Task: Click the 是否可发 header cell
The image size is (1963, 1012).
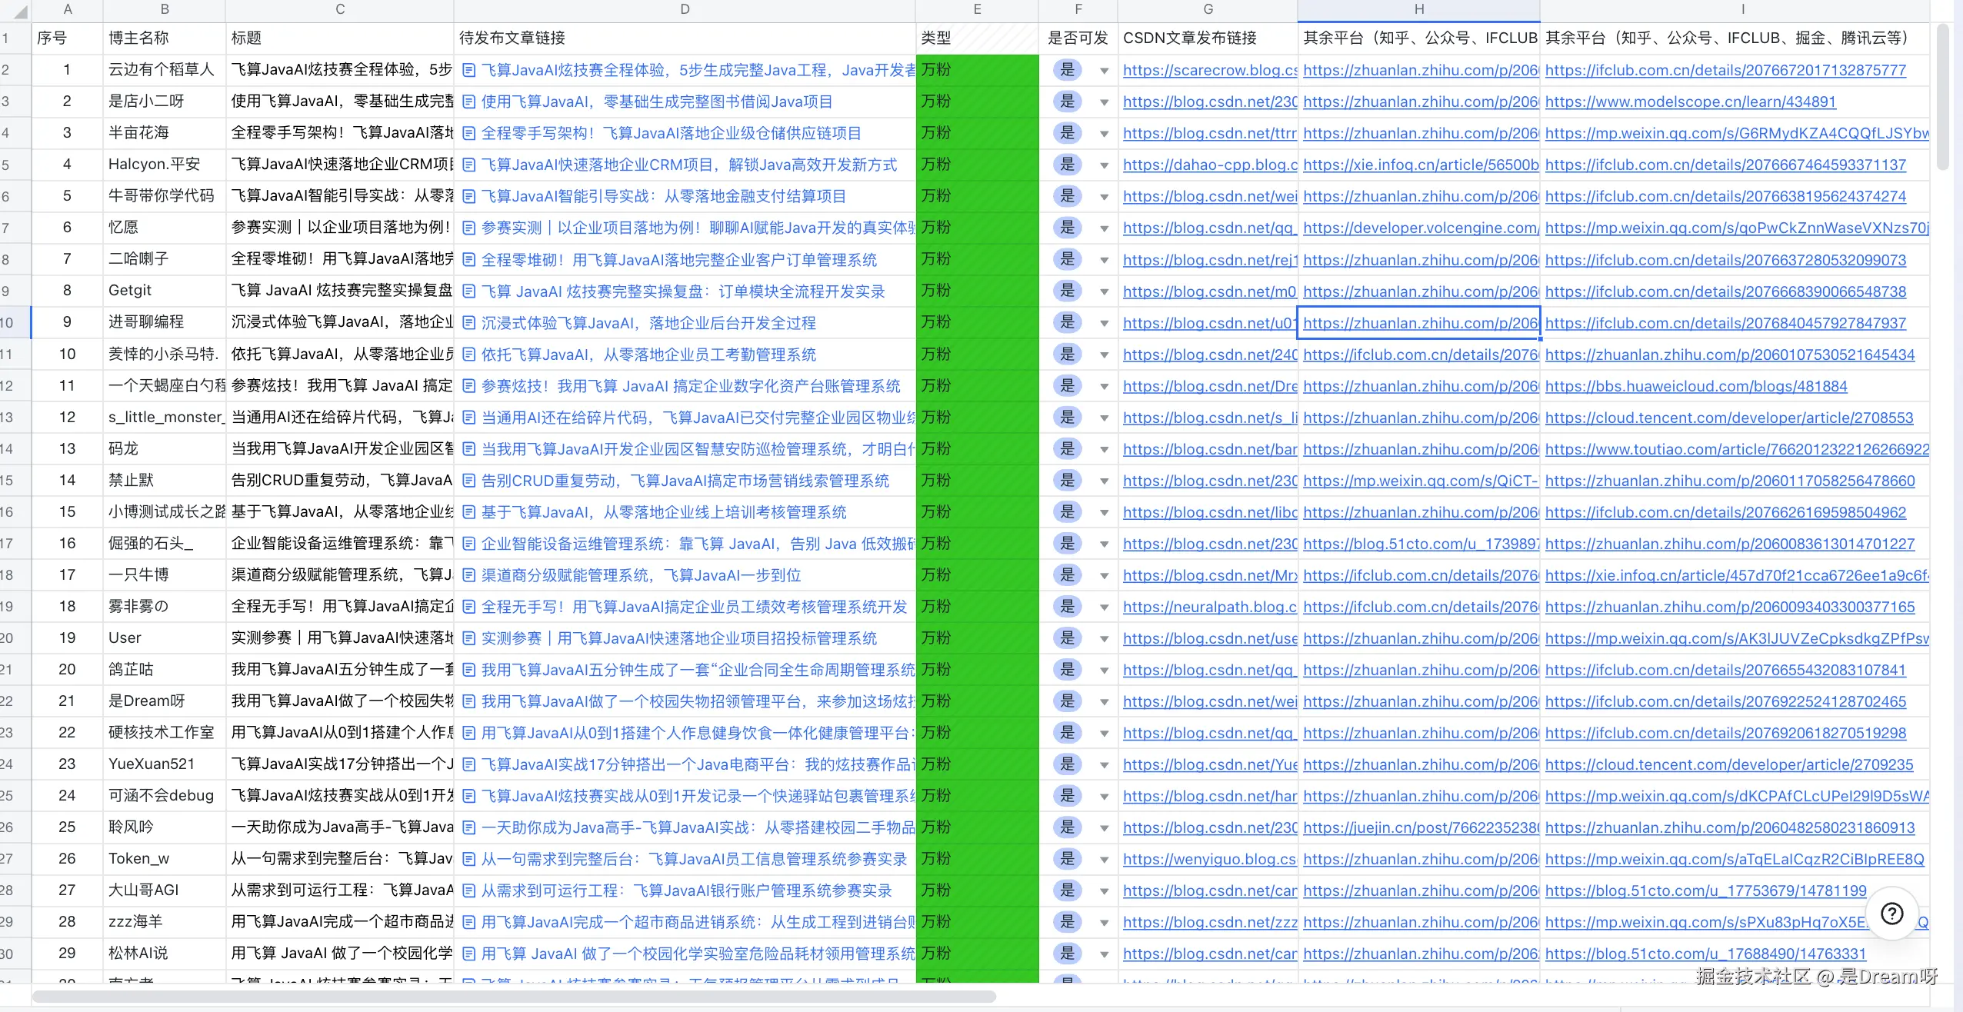Action: [1078, 38]
